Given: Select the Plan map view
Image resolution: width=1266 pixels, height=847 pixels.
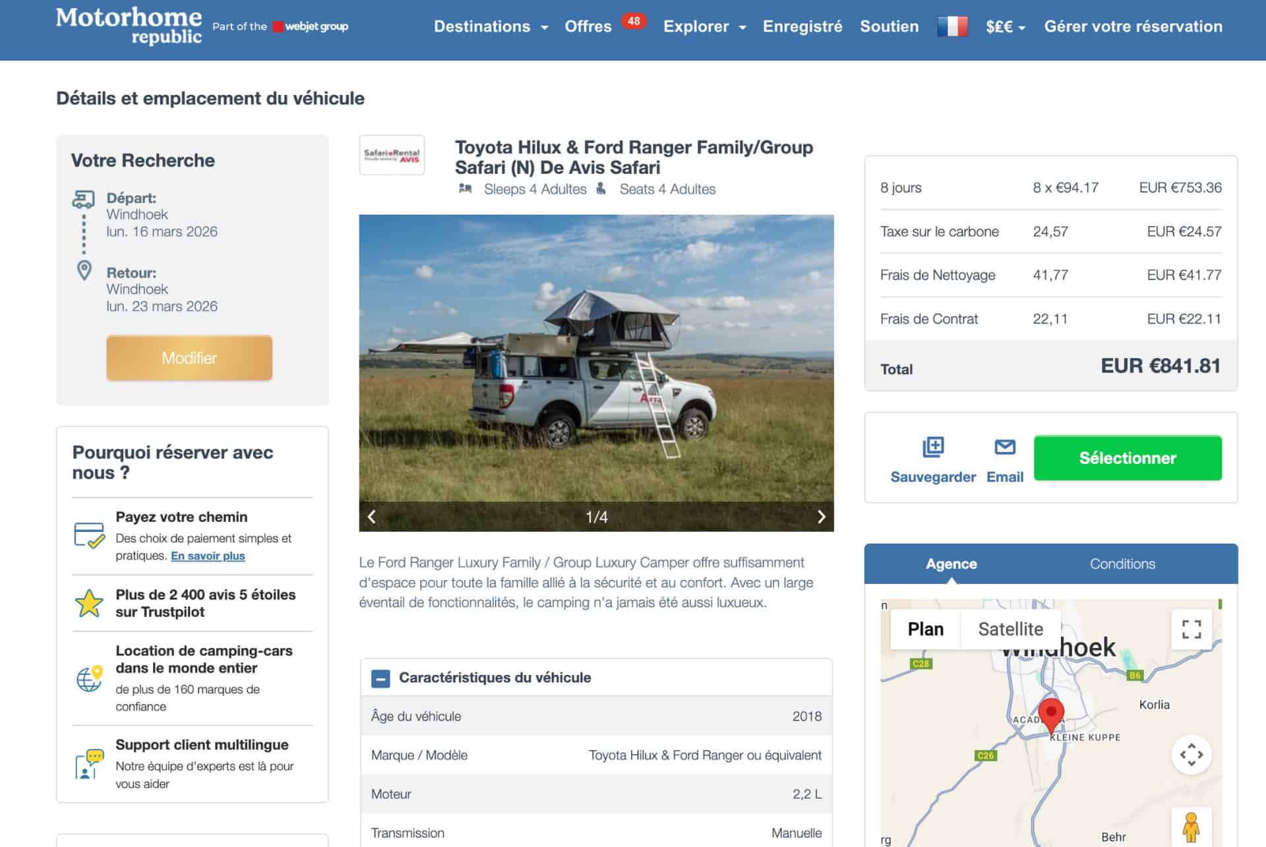Looking at the screenshot, I should click(x=925, y=629).
